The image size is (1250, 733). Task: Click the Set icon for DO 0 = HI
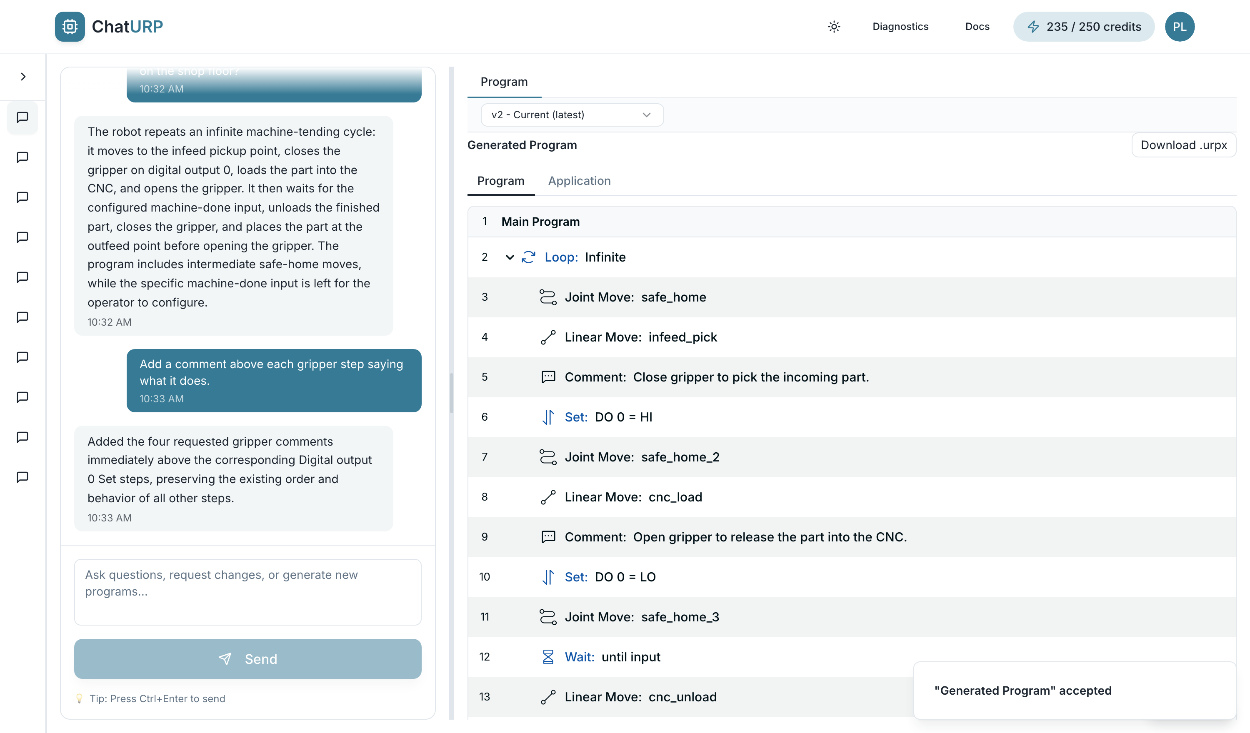547,417
